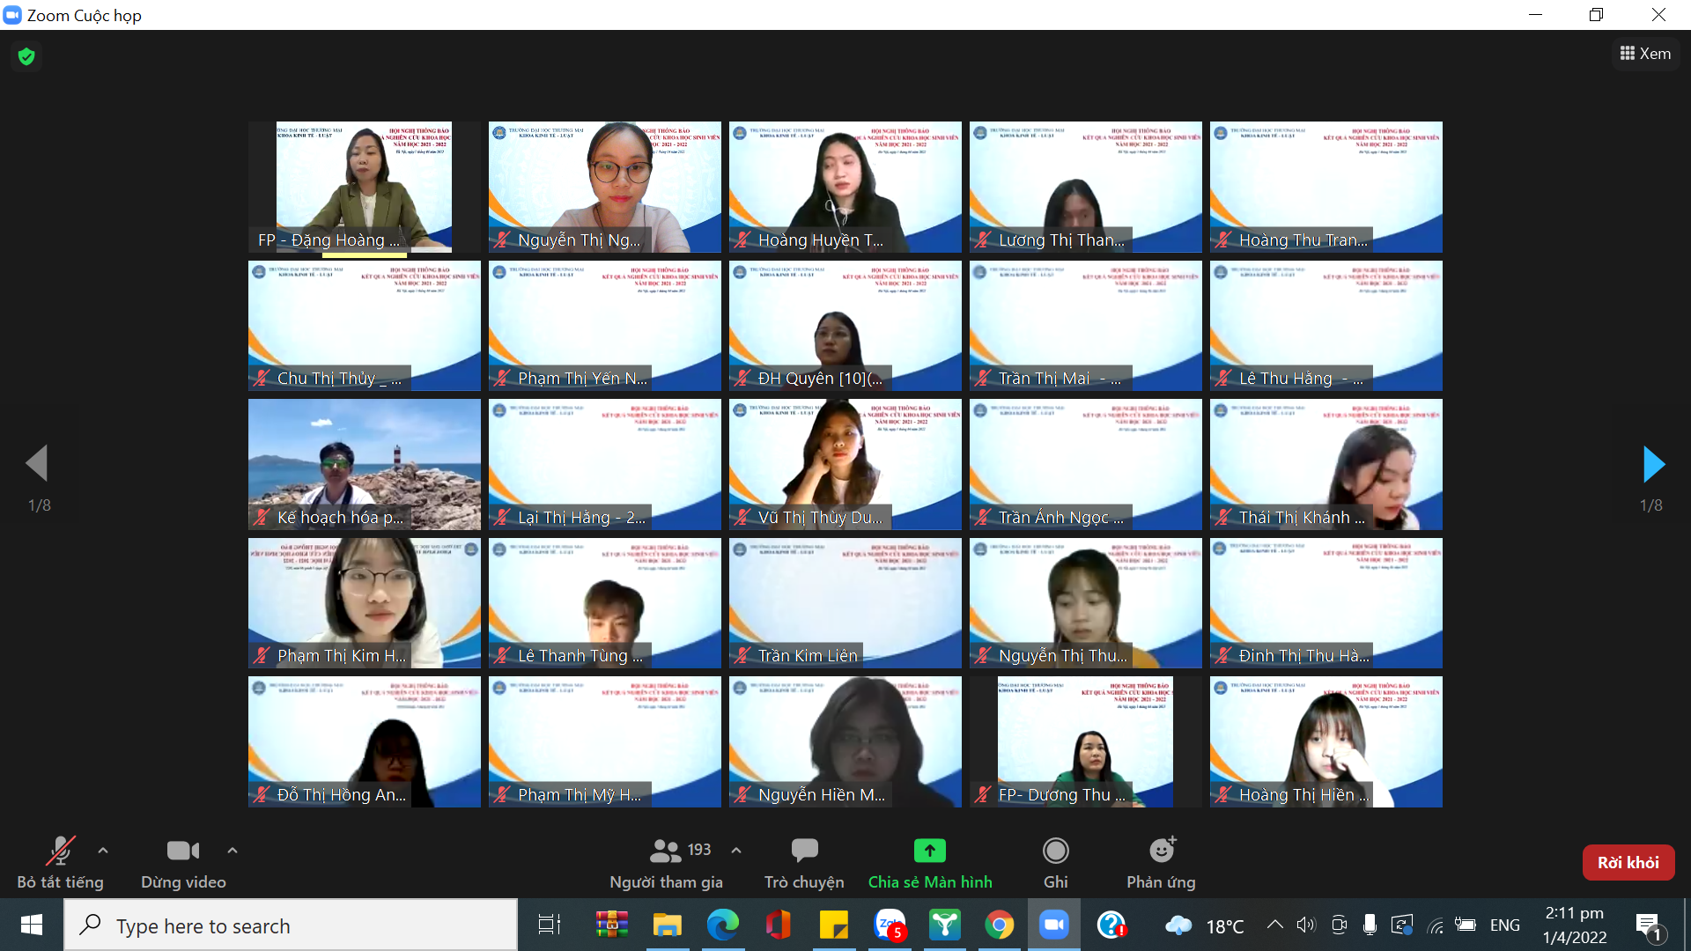Stop camera with Dừng video
Screen dimensions: 1691x951
pyautogui.click(x=182, y=851)
